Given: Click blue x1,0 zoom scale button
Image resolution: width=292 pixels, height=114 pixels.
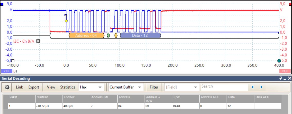Looking at the screenshot, I should (x=6, y=71).
